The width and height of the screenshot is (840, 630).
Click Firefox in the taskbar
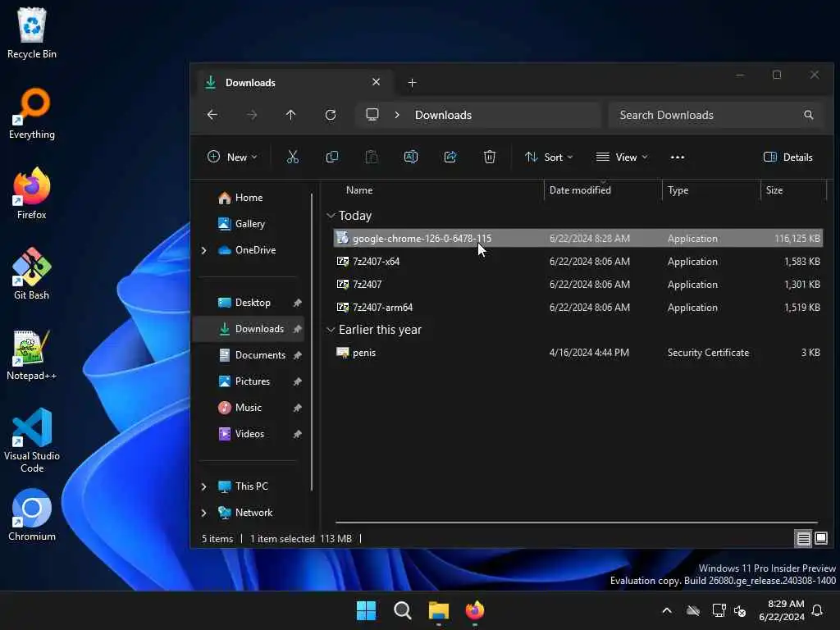tap(475, 610)
